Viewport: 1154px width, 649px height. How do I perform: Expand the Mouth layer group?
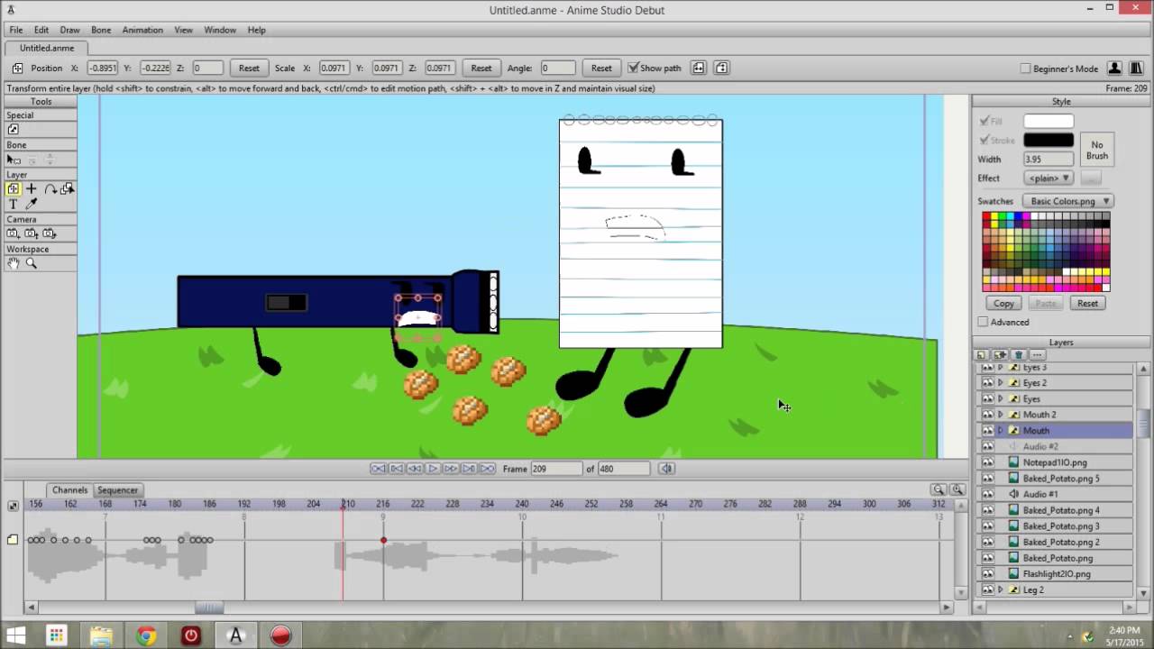tap(1000, 431)
